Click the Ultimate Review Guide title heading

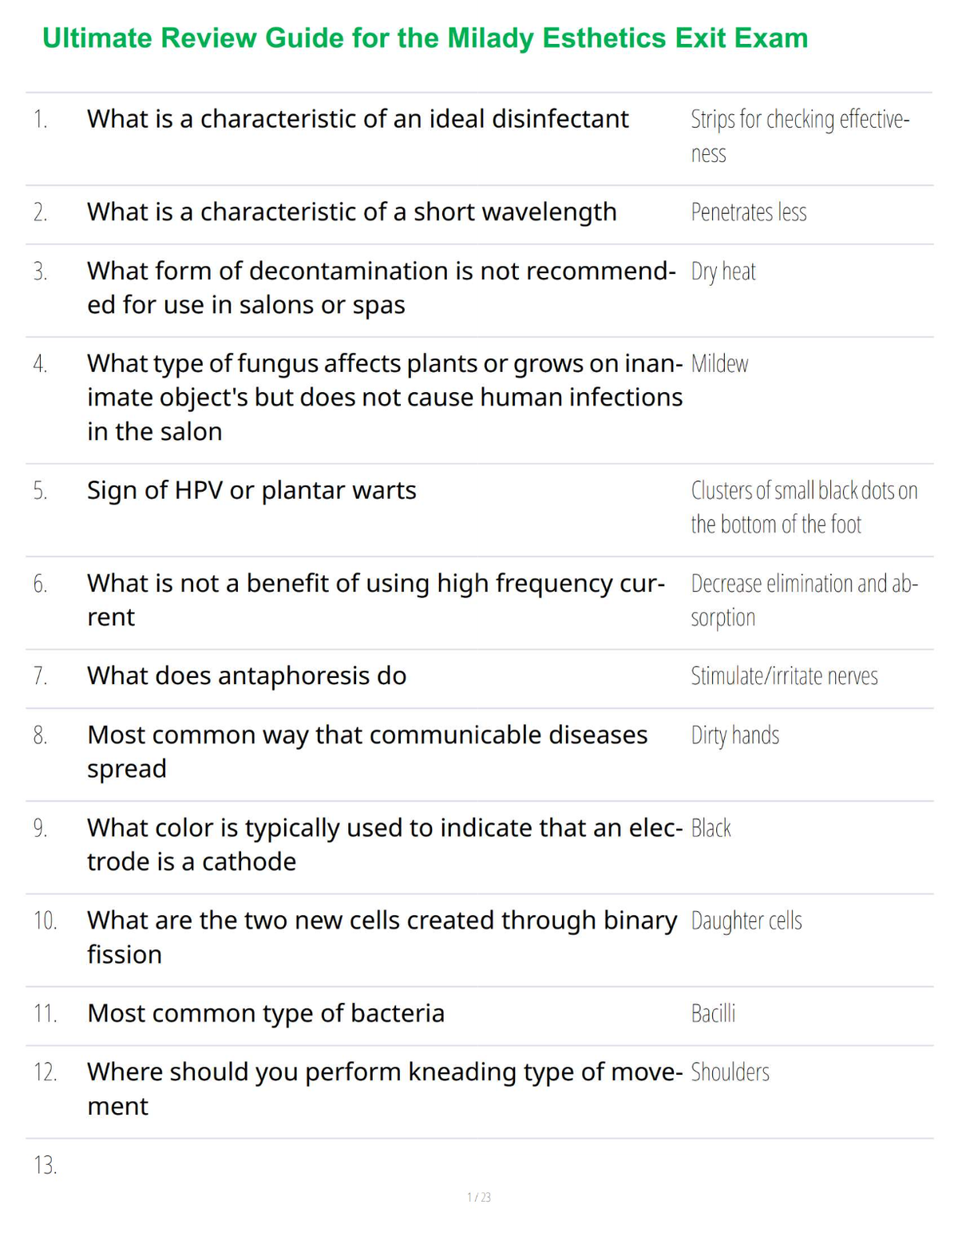pos(425,38)
